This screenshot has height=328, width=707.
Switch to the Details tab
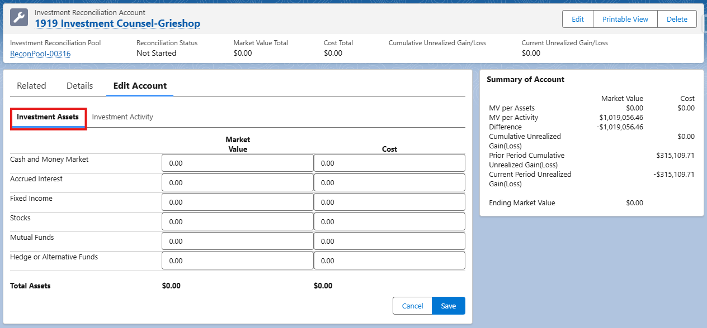tap(79, 86)
